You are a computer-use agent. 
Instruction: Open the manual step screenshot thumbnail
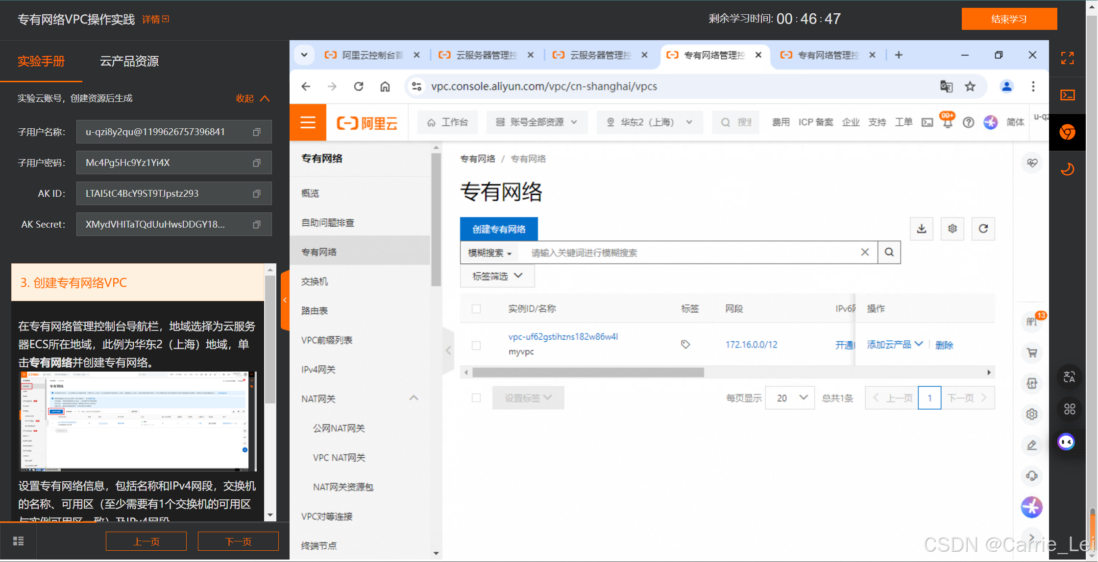137,421
